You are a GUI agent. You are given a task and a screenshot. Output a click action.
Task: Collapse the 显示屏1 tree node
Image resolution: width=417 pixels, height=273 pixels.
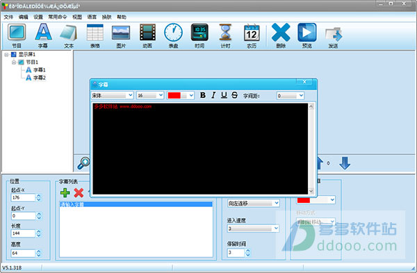click(6, 54)
